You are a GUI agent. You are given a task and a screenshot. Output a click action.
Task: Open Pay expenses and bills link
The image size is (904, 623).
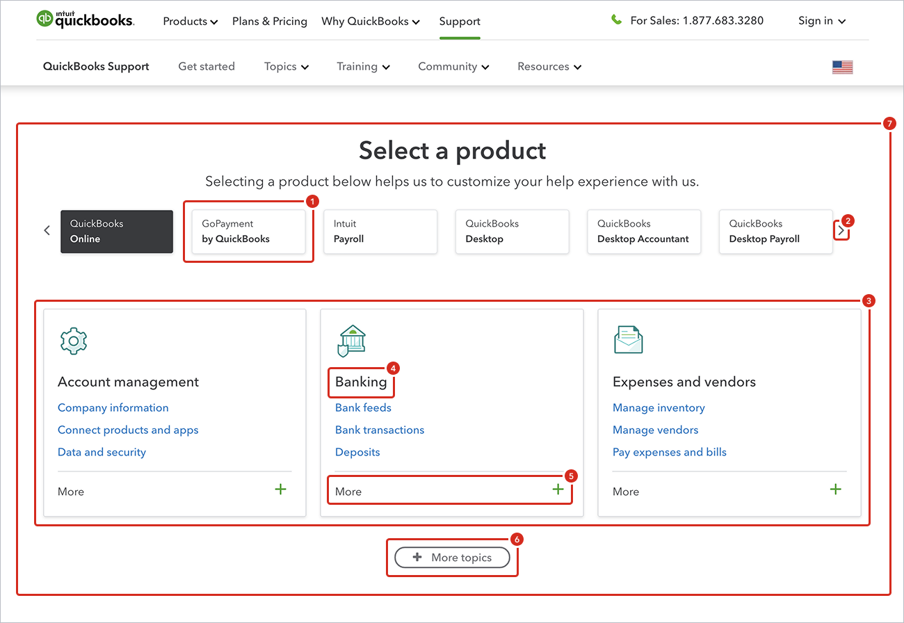(x=670, y=453)
